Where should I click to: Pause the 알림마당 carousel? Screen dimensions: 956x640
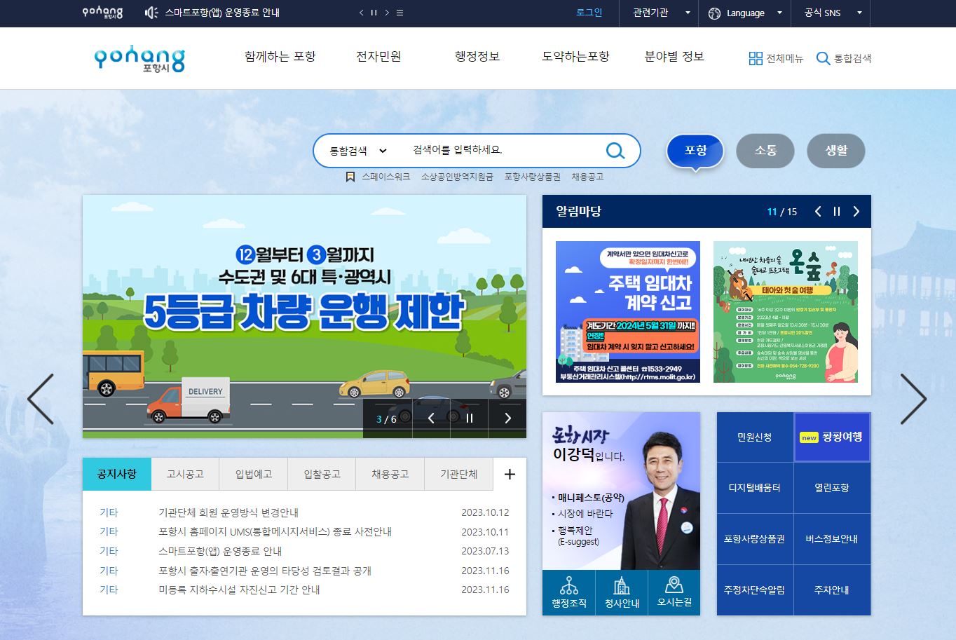tap(836, 211)
